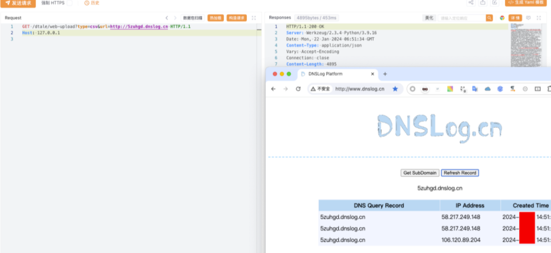This screenshot has height=253, width=551.
Task: Click the cloud extension icon
Action: (x=488, y=89)
